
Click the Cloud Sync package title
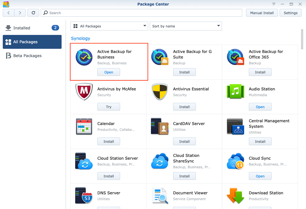(x=260, y=158)
